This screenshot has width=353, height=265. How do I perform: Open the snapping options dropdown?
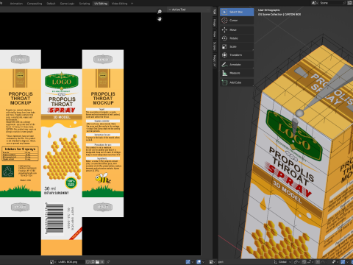point(310,262)
